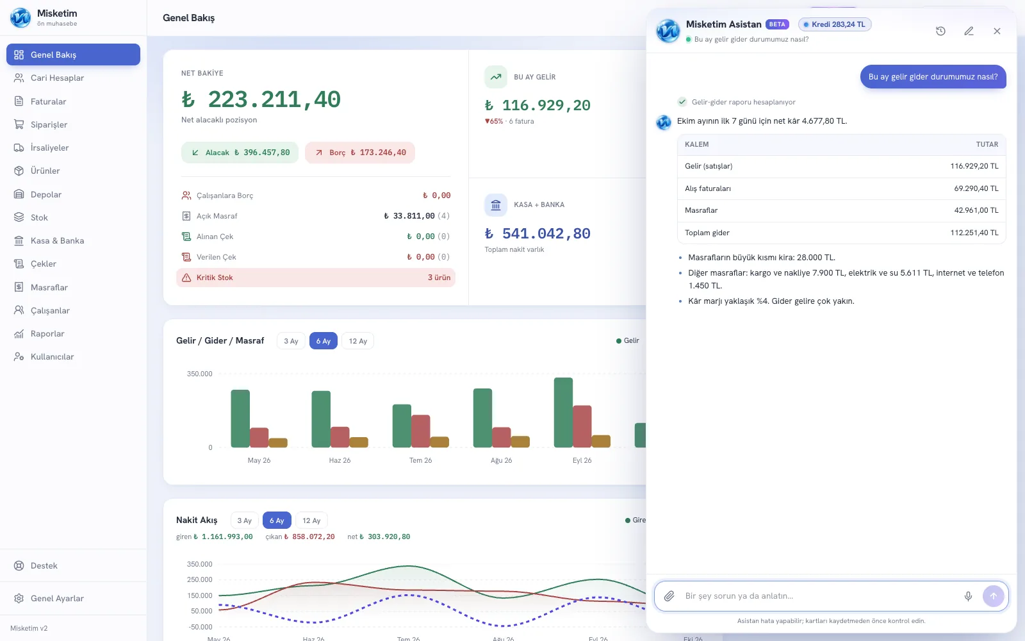This screenshot has height=641, width=1025.
Task: Click the Borç ₺ 173.246,40 pill
Action: click(360, 153)
